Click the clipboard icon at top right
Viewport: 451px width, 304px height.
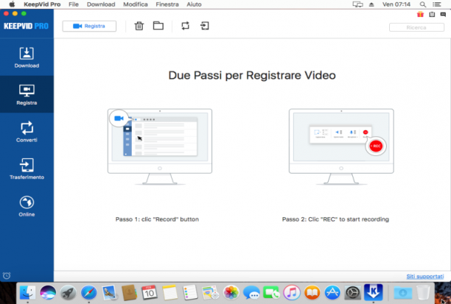[432, 15]
